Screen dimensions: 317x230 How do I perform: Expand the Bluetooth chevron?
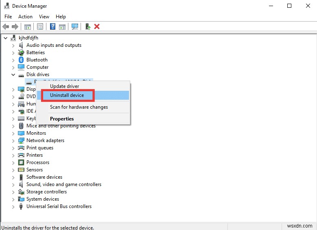click(13, 60)
